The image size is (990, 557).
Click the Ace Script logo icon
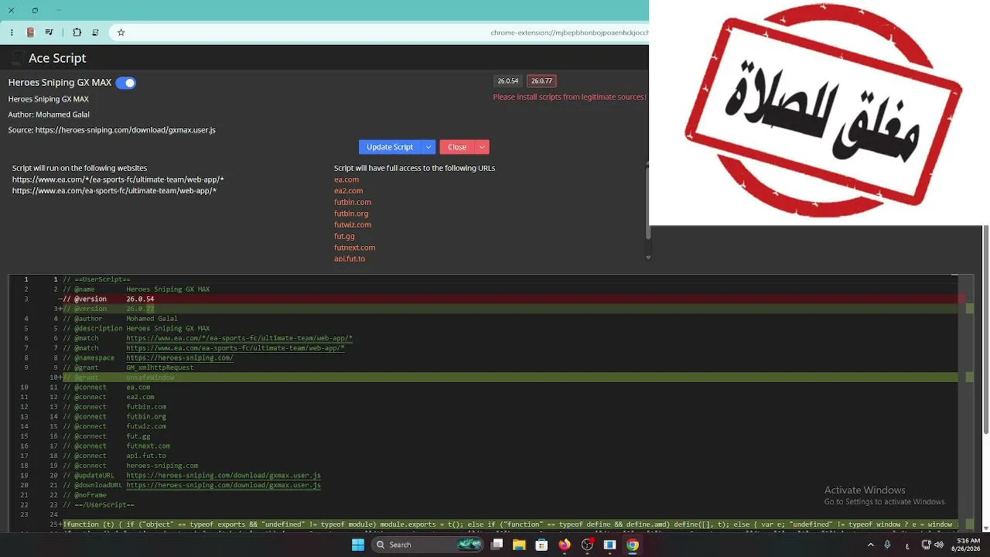pyautogui.click(x=17, y=58)
